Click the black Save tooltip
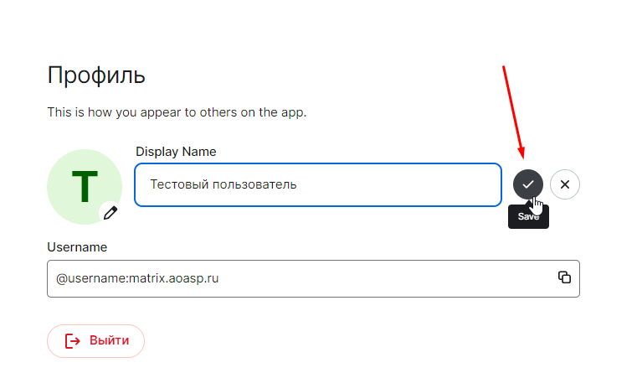Image resolution: width=637 pixels, height=373 pixels. [x=528, y=216]
